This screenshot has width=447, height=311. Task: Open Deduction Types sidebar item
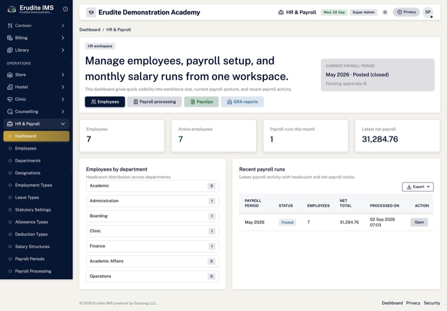[36, 234]
